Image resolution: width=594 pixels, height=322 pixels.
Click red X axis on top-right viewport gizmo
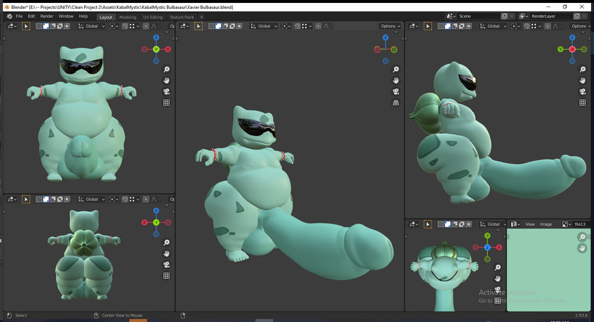coord(572,49)
